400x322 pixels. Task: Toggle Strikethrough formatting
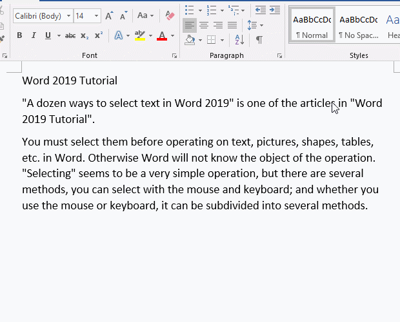pyautogui.click(x=70, y=35)
